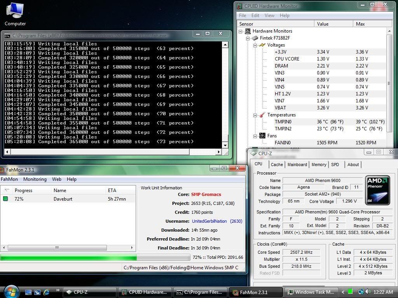Switch to the Cache tab in CPU-Z
Viewport: 398px width, 298px height.
(277, 165)
